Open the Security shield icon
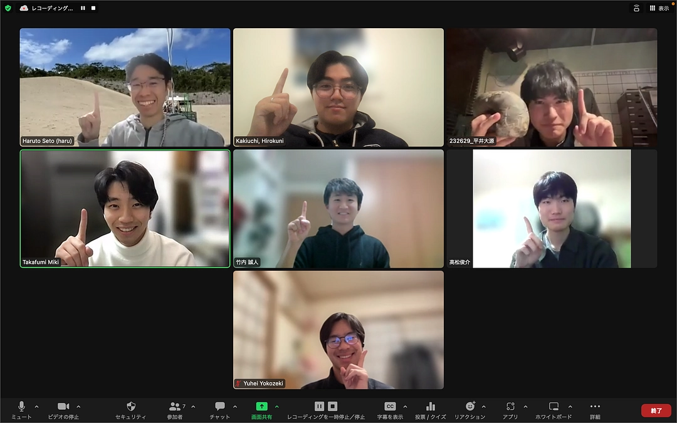 [x=130, y=407]
